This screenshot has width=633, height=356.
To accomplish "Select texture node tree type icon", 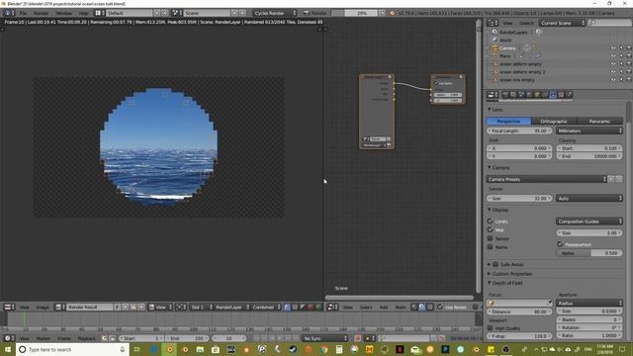I will [430, 308].
